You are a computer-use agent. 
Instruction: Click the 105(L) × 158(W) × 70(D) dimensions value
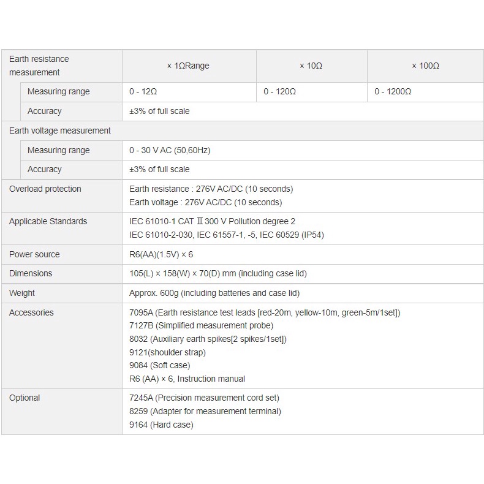(x=218, y=273)
